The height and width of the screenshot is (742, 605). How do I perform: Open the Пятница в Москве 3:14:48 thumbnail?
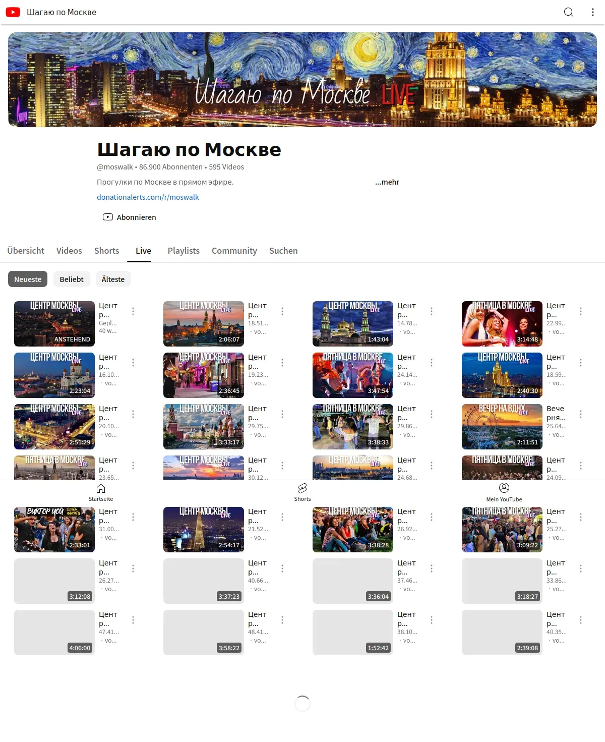coord(502,324)
